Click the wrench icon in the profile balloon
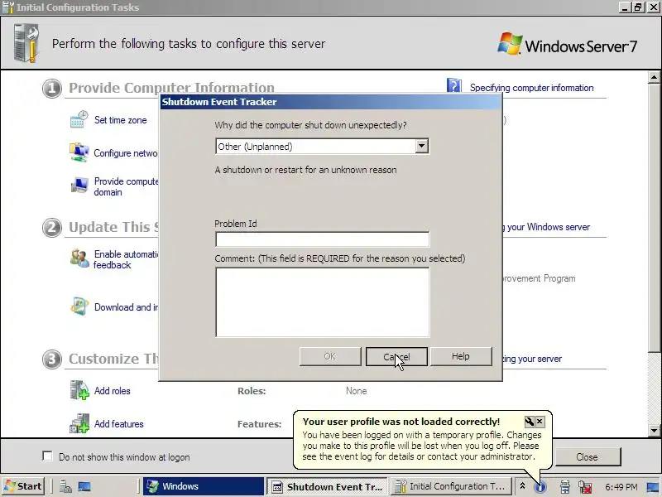This screenshot has height=497, width=662. point(529,422)
